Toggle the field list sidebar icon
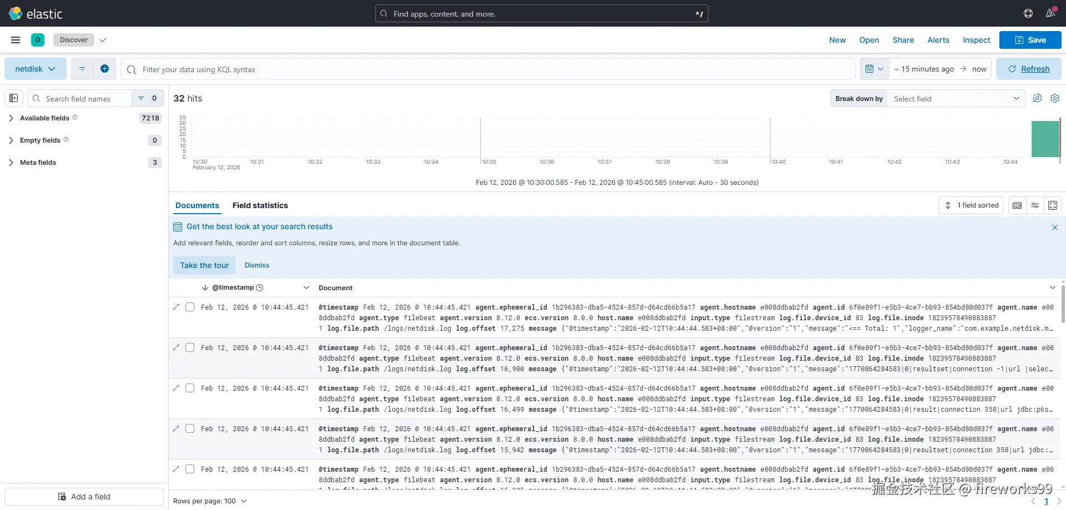This screenshot has width=1066, height=510. pos(14,98)
